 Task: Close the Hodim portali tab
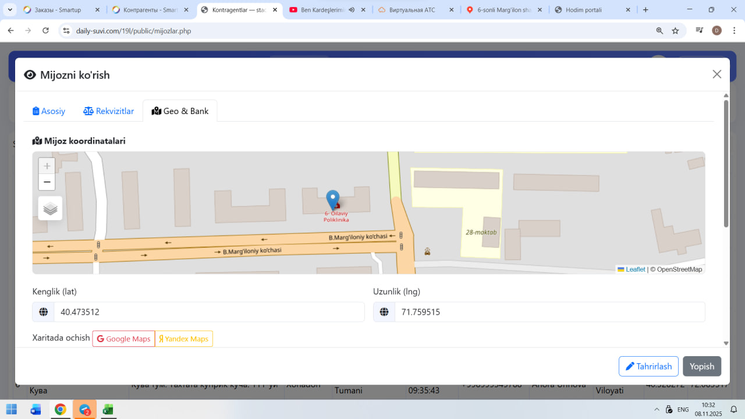coord(628,10)
